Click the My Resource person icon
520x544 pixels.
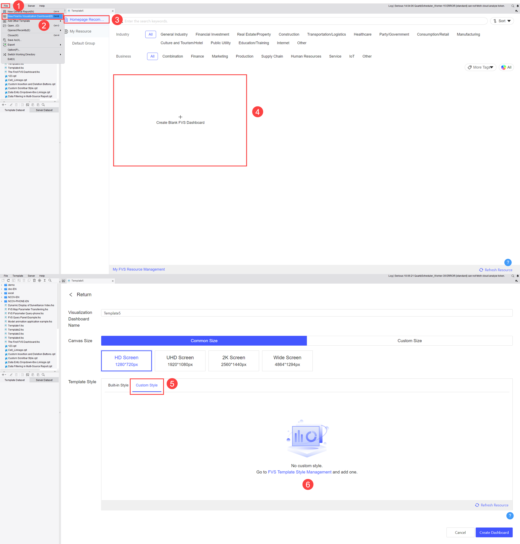66,32
